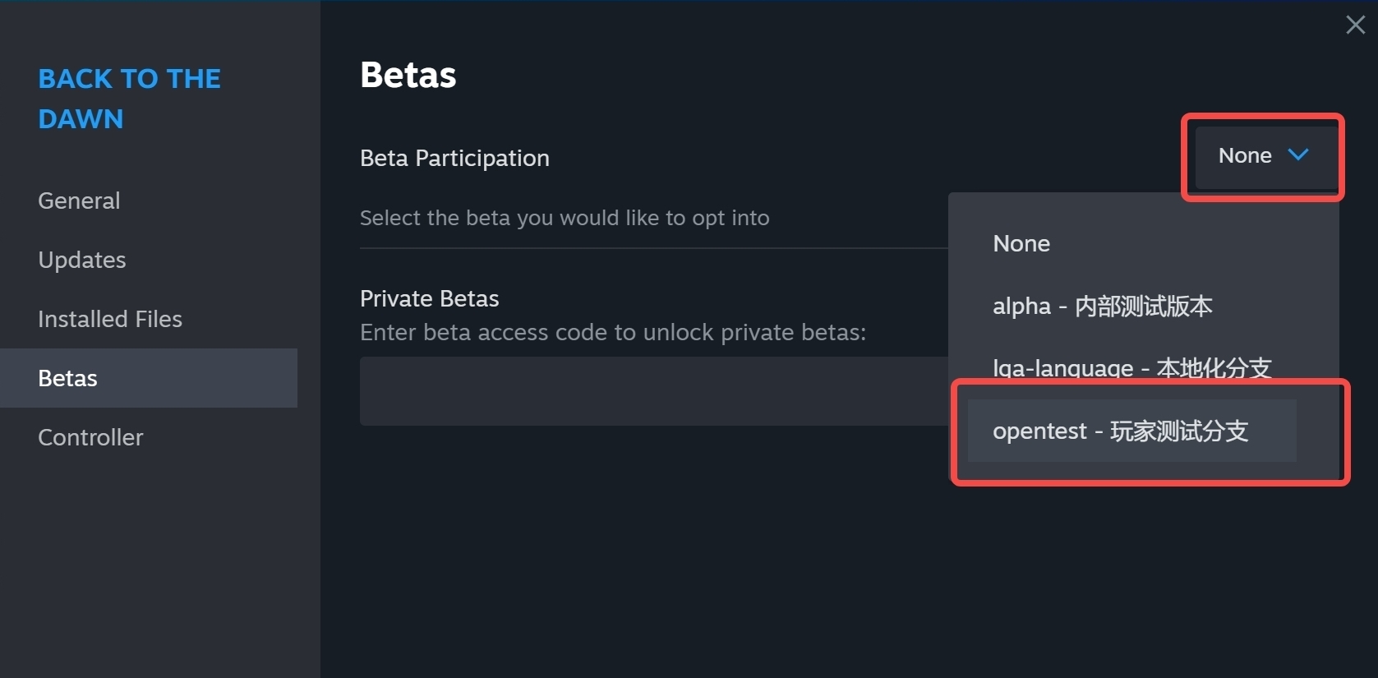Click the Private Betas section label

click(x=429, y=298)
